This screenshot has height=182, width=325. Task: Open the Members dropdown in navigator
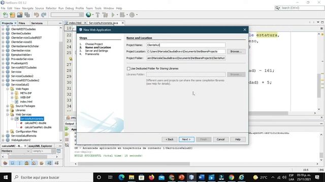pyautogui.click(x=16, y=151)
